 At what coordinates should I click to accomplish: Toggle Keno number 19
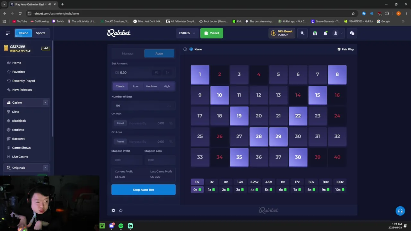pyautogui.click(x=239, y=116)
